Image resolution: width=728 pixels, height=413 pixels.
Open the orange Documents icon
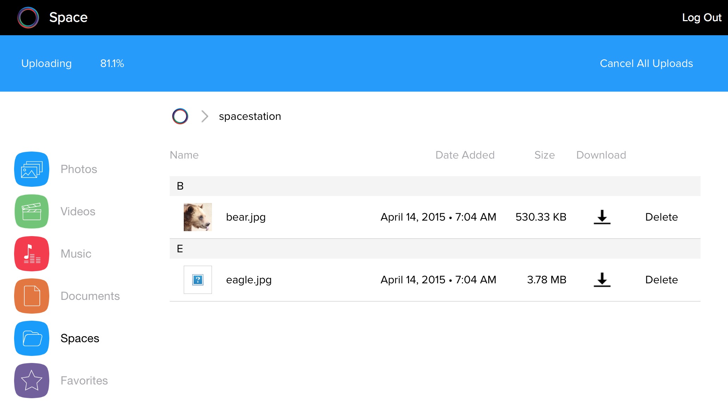(x=32, y=296)
